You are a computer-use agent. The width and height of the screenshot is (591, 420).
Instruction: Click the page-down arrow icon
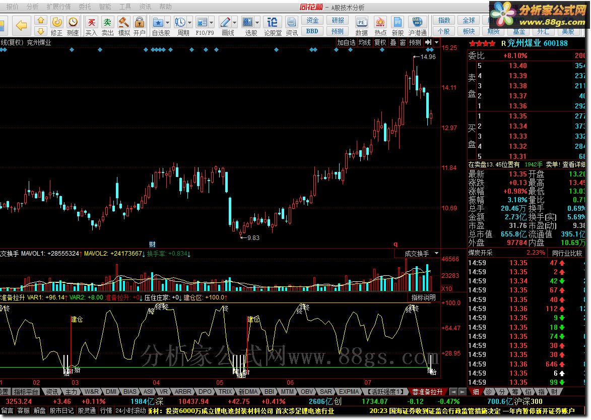coord(41,31)
